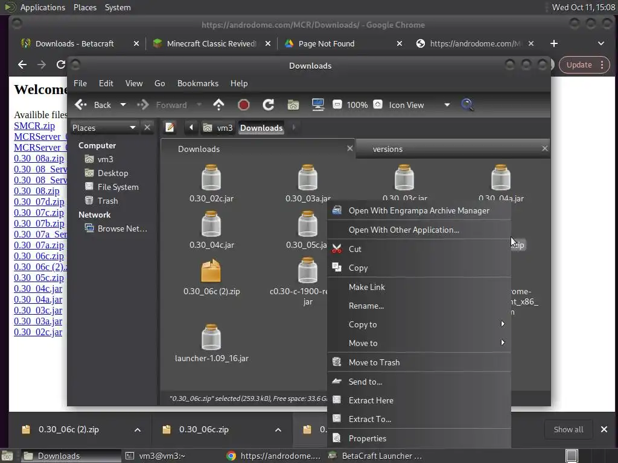Image resolution: width=618 pixels, height=463 pixels.
Task: Open Places menu in top panel
Action: click(84, 7)
